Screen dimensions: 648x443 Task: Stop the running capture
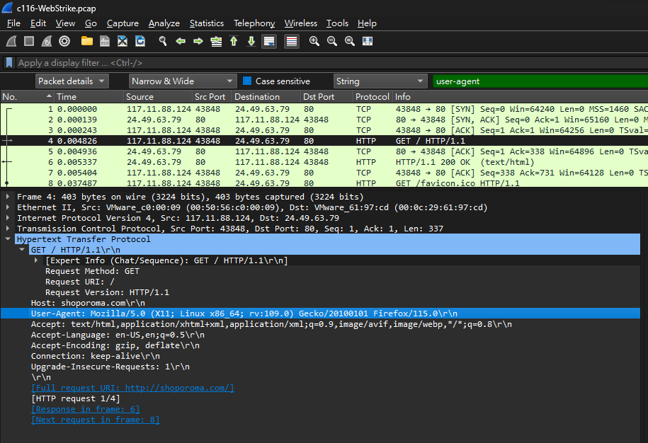(x=29, y=41)
